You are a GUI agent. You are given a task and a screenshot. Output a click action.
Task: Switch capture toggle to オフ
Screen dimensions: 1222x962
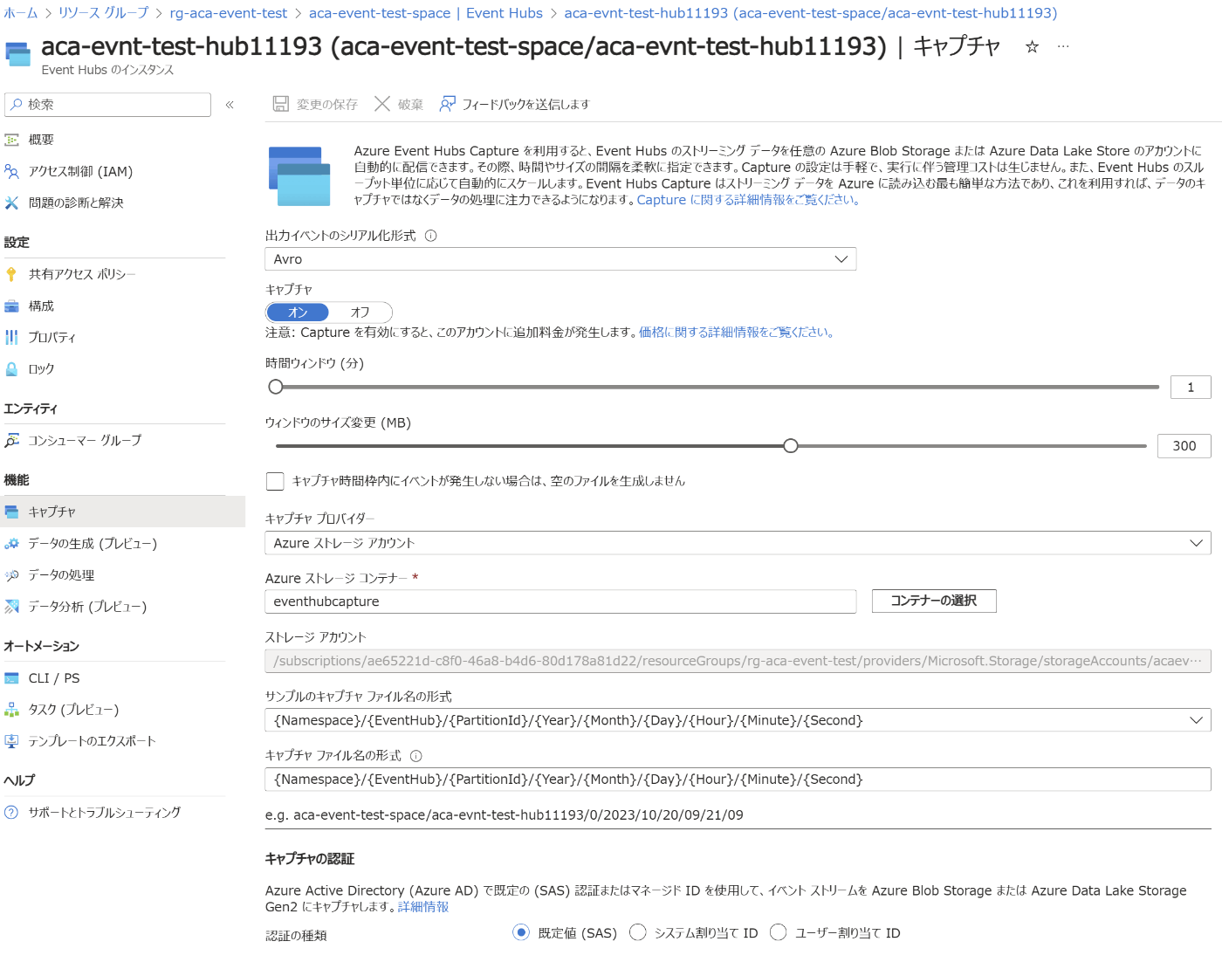click(360, 313)
